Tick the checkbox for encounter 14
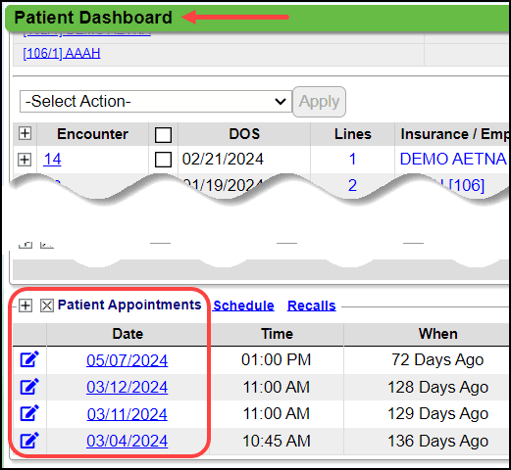The image size is (511, 470). pos(163,160)
